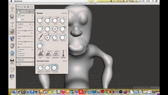The width and height of the screenshot is (168, 95).
Task: Choose BubbleSmooth as secondary brush
Action: point(40,67)
